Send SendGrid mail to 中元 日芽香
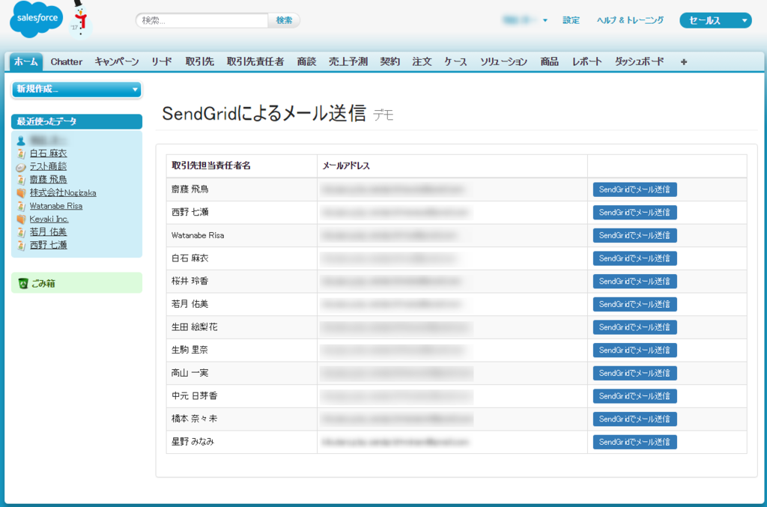This screenshot has width=767, height=507. click(635, 396)
